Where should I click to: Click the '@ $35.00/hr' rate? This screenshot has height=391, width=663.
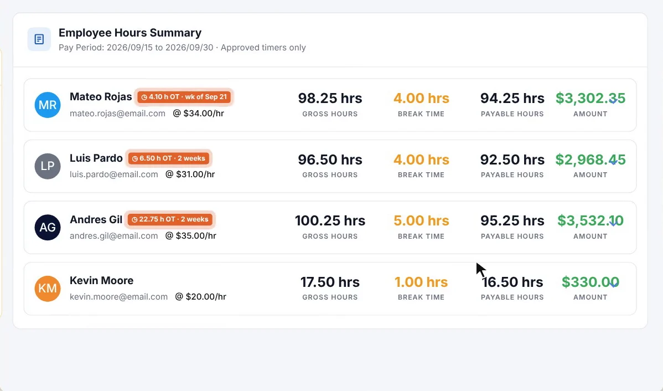tap(191, 236)
